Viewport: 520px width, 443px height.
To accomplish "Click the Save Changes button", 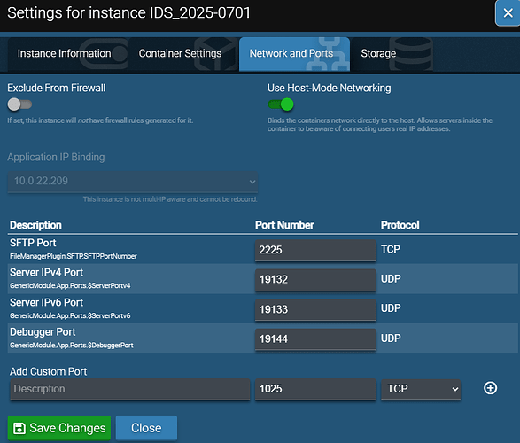I will tap(59, 428).
